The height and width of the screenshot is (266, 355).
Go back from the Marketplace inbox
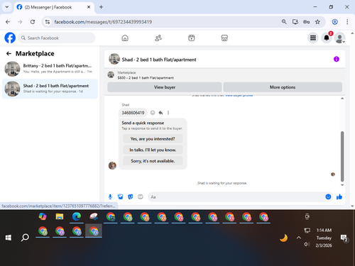[x=9, y=54]
